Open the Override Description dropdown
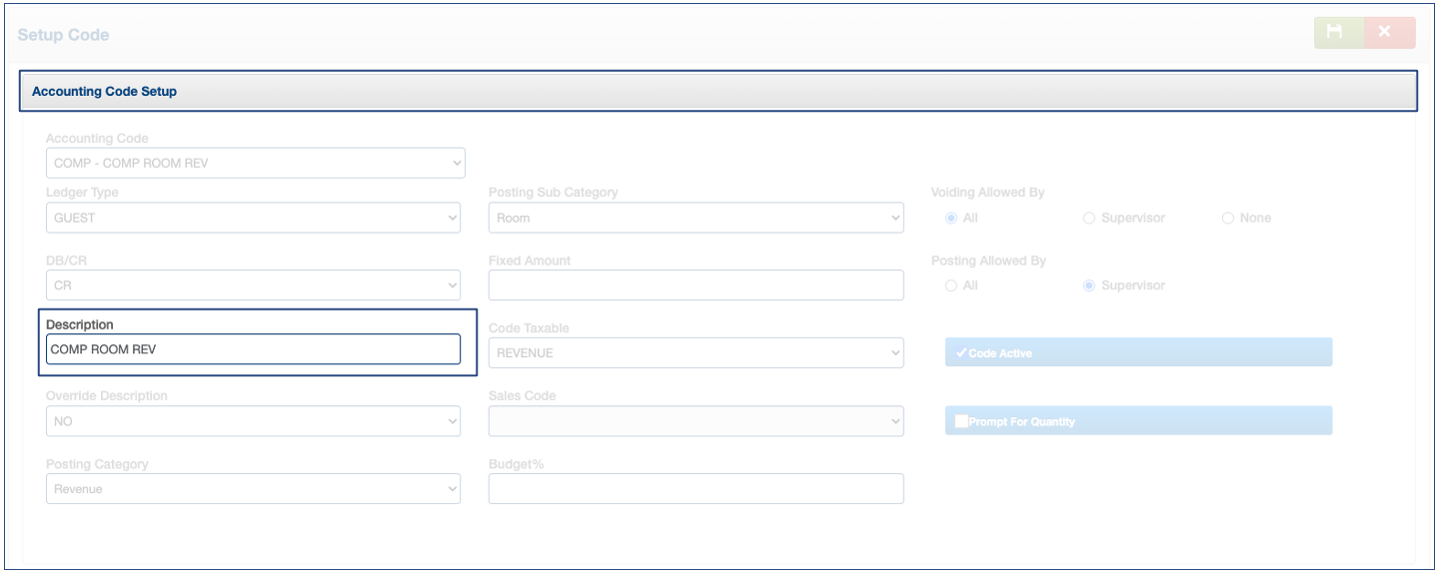 pyautogui.click(x=253, y=421)
